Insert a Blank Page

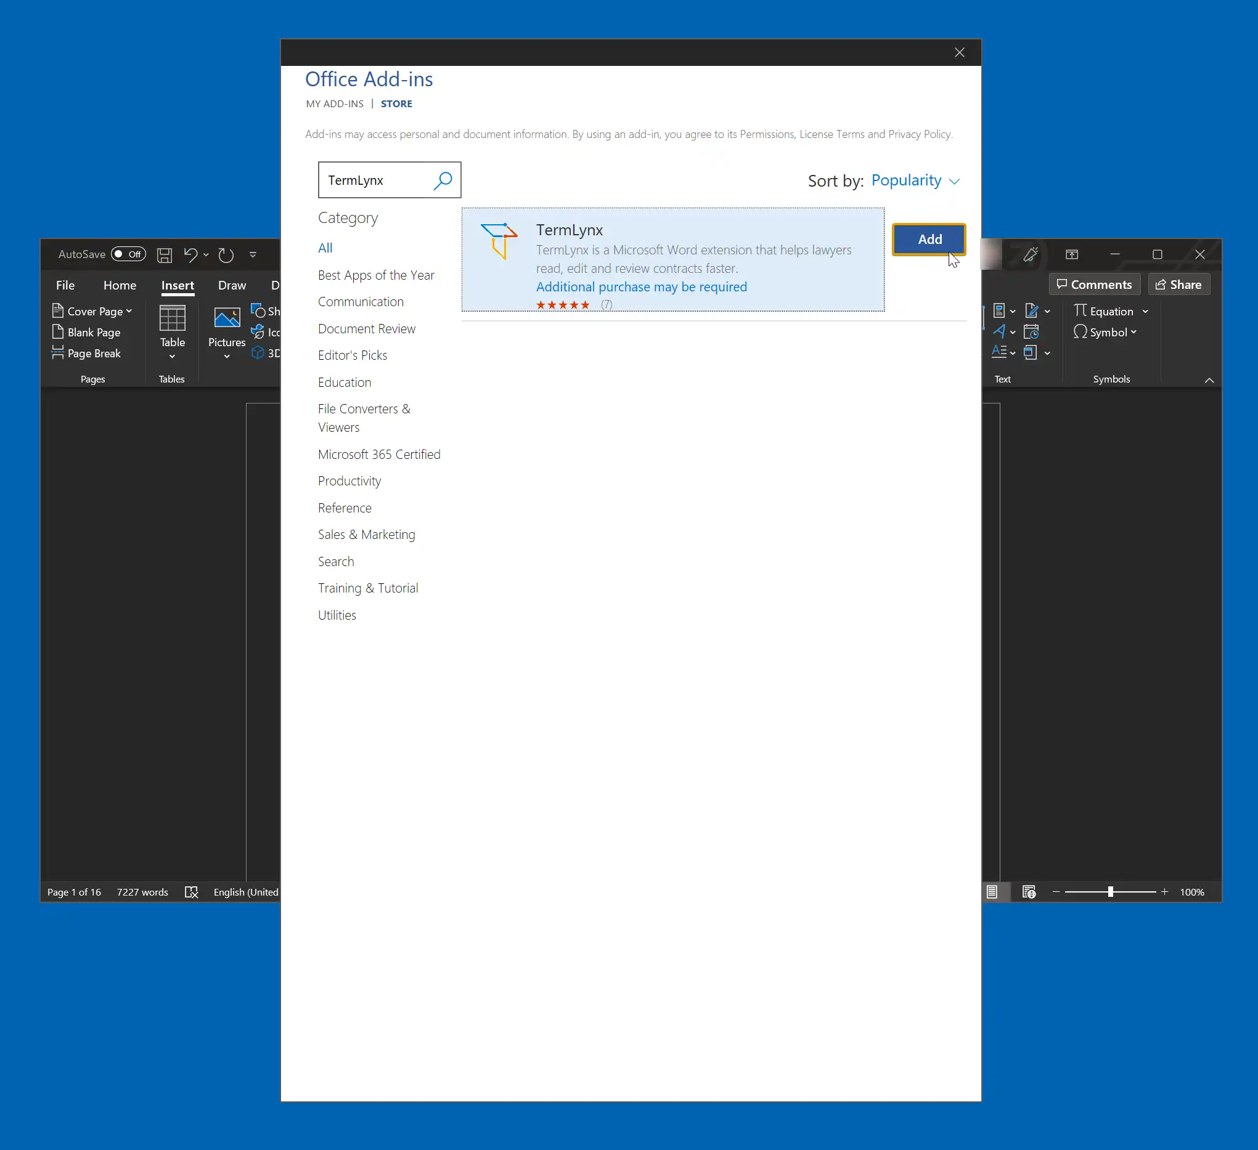pos(86,332)
